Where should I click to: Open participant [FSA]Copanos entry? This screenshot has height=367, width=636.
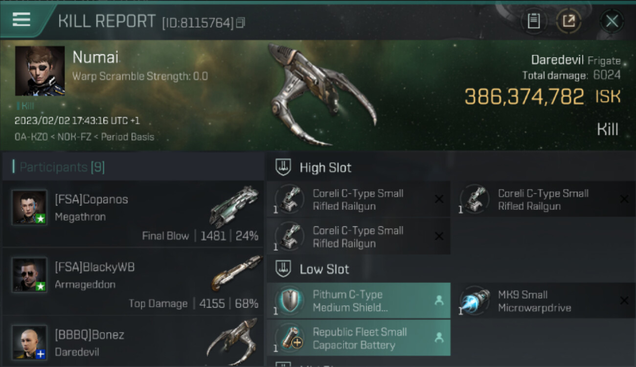133,213
